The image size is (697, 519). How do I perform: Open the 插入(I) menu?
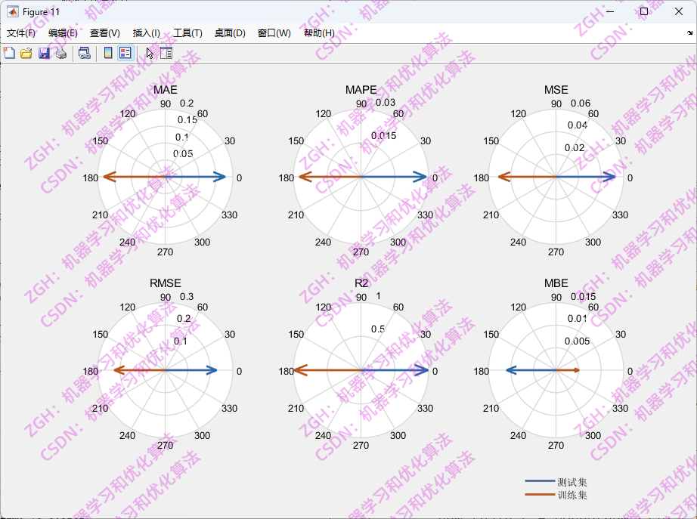146,33
